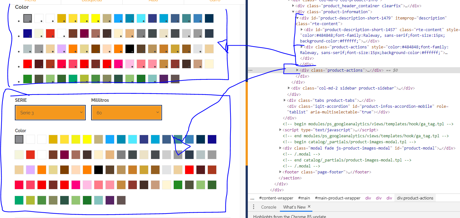The height and width of the screenshot is (218, 460).
Task: Collapse the product-description-short-1479 div node
Action: pos(297,18)
